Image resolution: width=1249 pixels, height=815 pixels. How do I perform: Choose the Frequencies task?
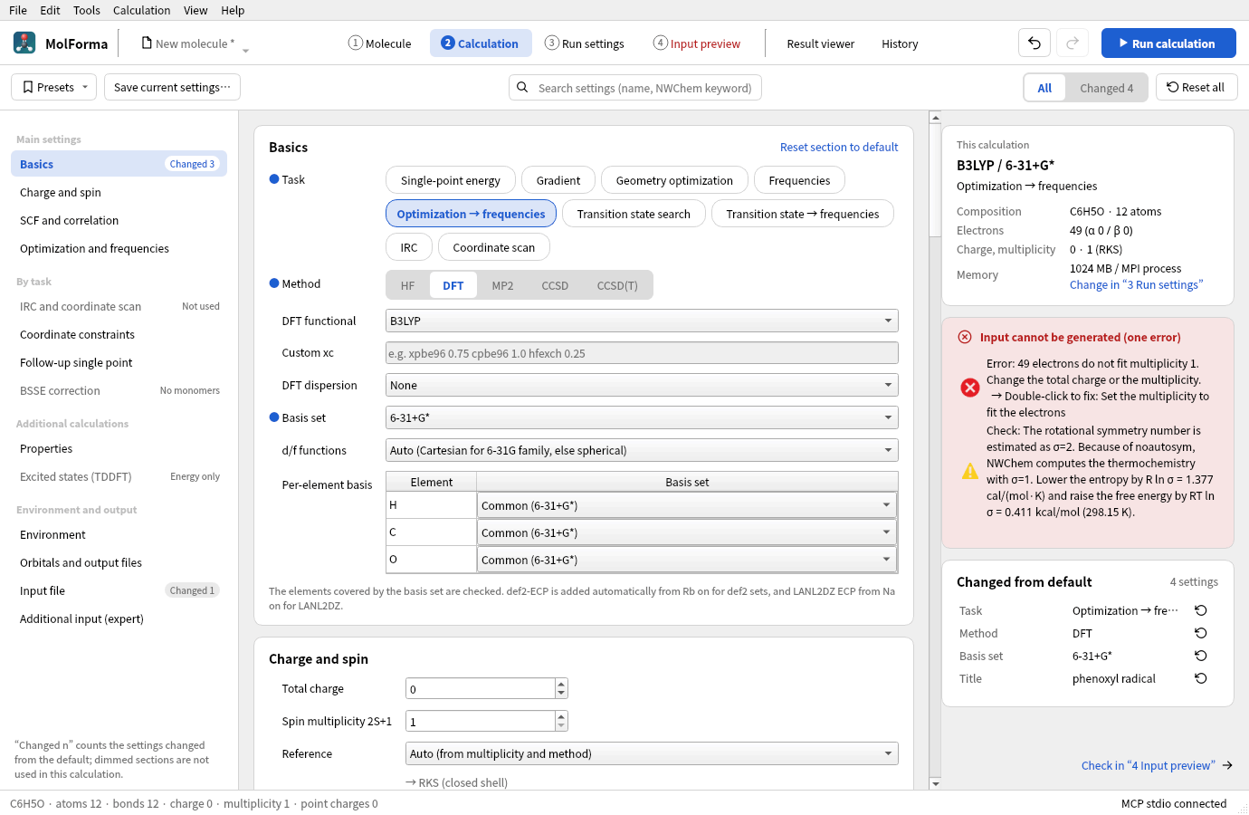click(799, 180)
